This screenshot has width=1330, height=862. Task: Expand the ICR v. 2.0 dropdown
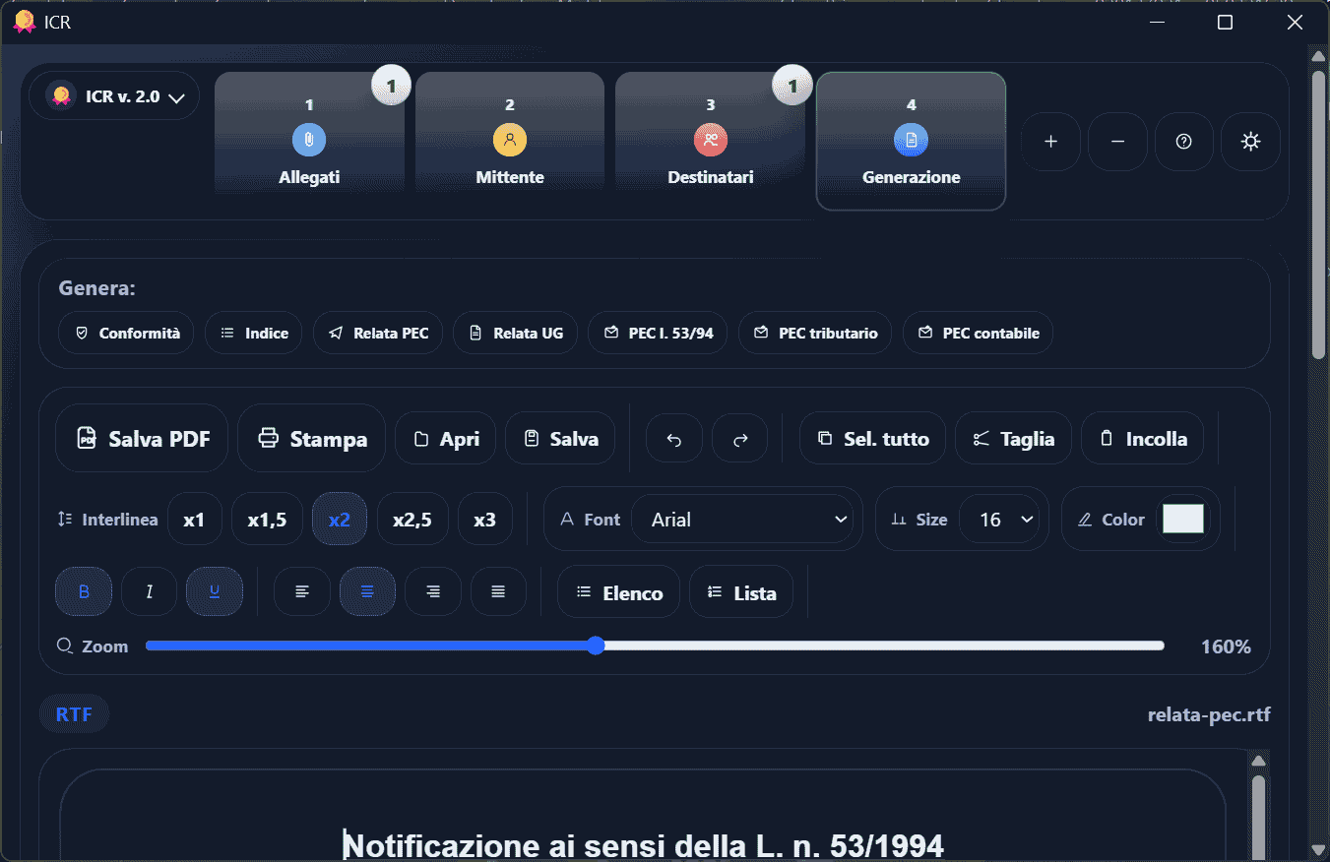114,96
